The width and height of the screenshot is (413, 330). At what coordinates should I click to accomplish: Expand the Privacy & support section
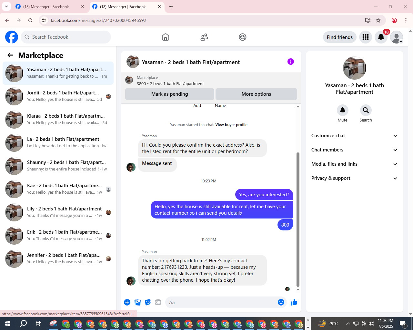355,178
